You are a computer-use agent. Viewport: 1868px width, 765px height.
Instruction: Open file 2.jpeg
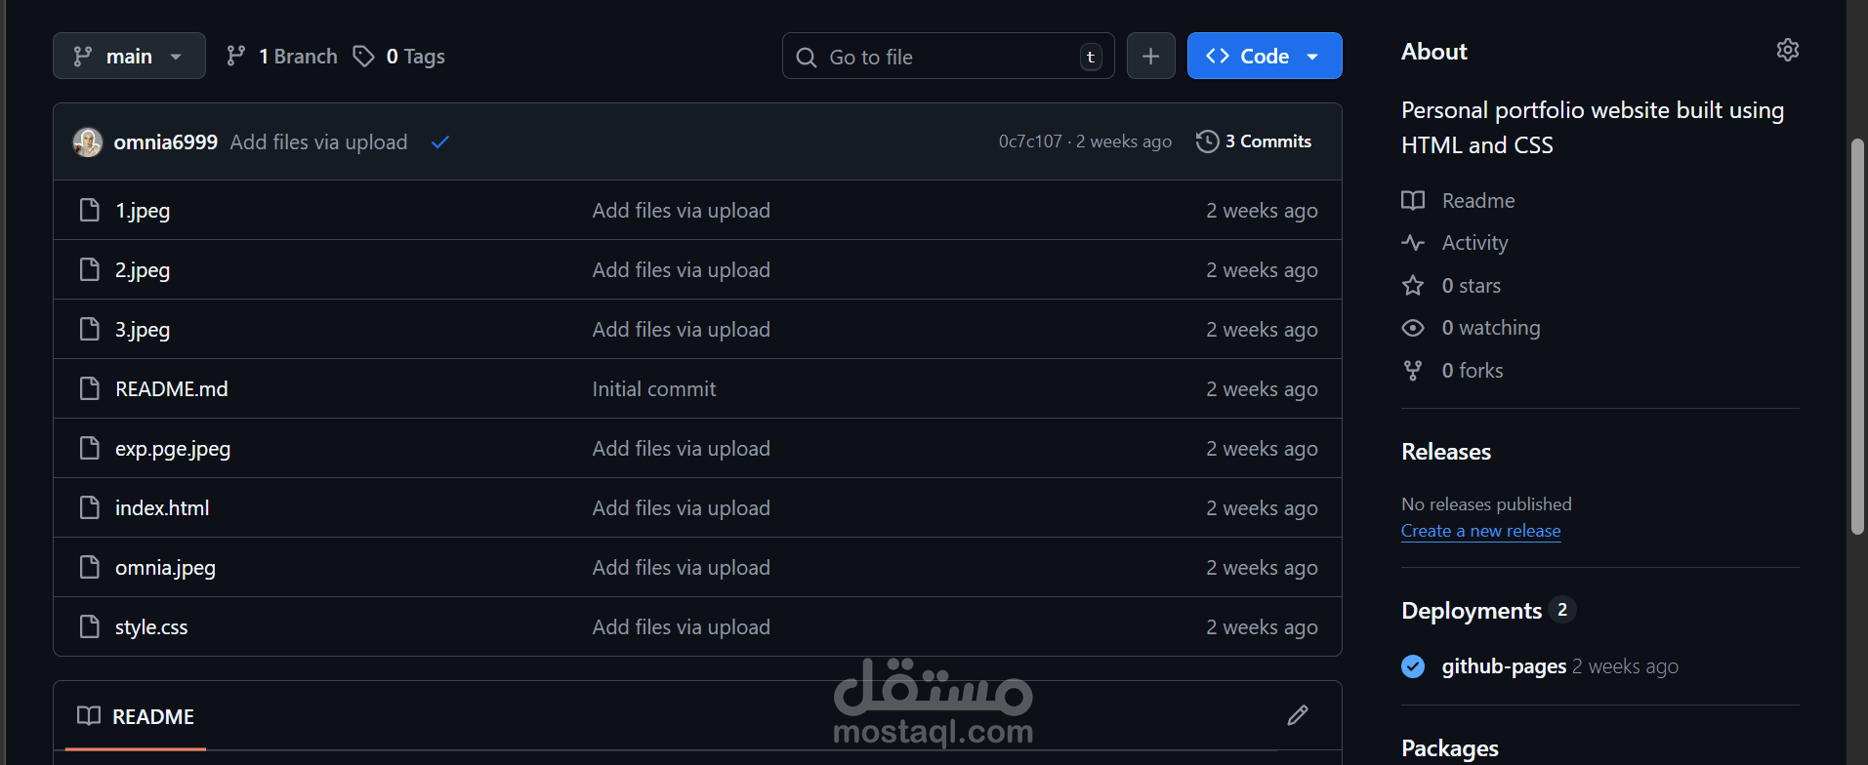(143, 270)
